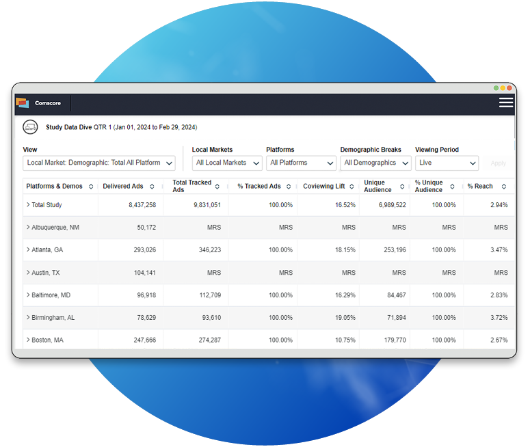
Task: Click the Study Data Dive monitor icon
Action: pyautogui.click(x=30, y=127)
